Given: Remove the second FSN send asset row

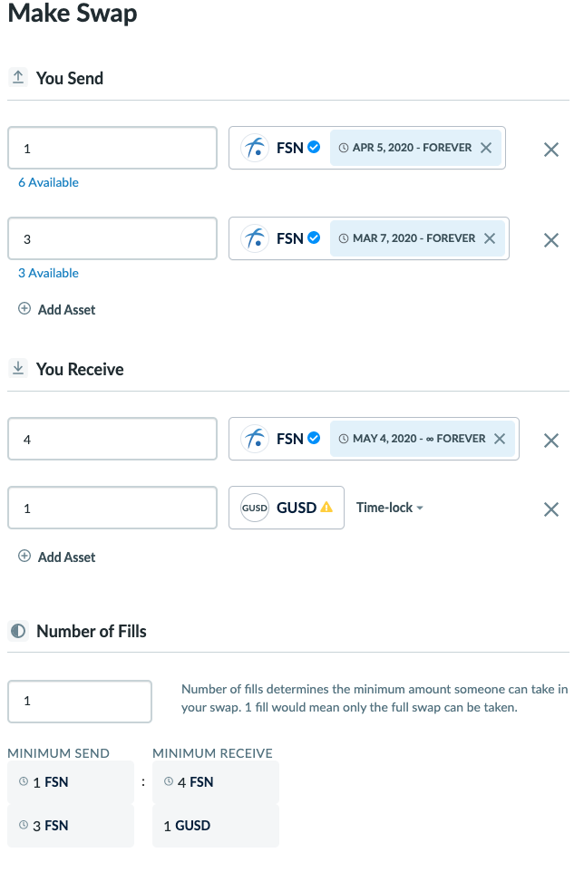Looking at the screenshot, I should pyautogui.click(x=550, y=240).
